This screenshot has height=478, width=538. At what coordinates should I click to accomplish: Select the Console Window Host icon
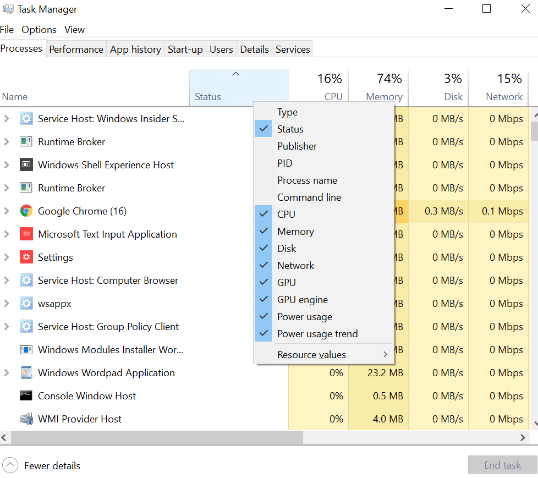(x=26, y=395)
